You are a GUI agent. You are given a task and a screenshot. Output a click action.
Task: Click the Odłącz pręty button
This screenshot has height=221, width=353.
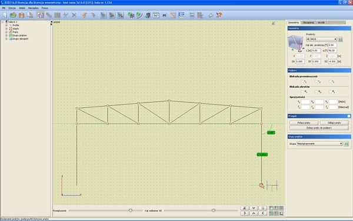click(x=334, y=123)
